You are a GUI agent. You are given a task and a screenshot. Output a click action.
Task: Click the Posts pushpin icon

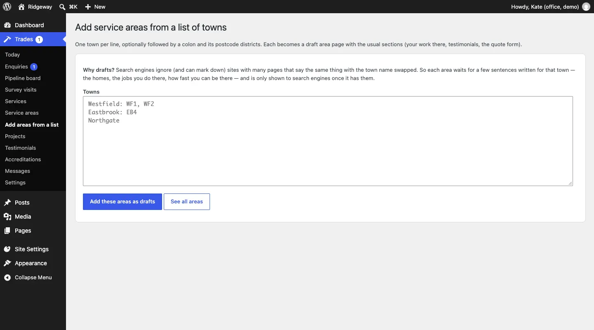[x=7, y=203]
